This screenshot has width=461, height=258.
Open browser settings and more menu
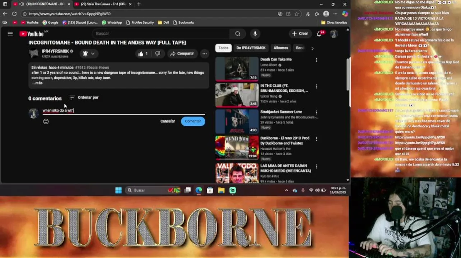[335, 14]
